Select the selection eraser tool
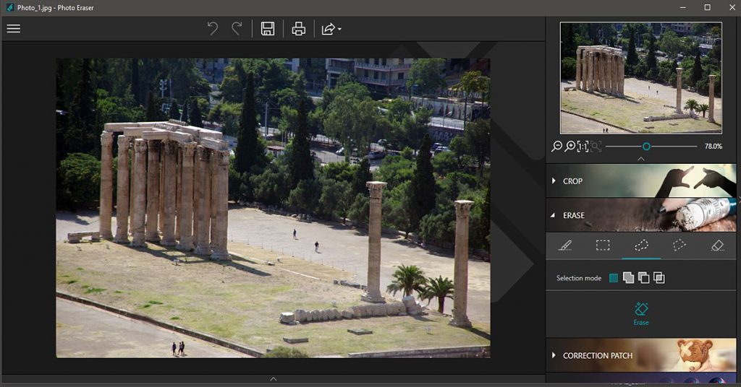 pyautogui.click(x=717, y=245)
